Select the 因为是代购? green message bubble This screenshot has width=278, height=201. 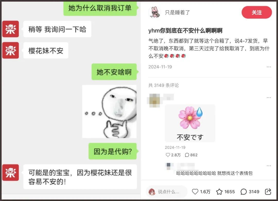pyautogui.click(x=112, y=151)
